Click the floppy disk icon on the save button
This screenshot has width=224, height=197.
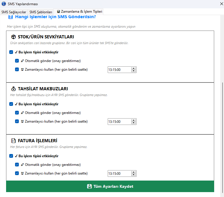89,186
